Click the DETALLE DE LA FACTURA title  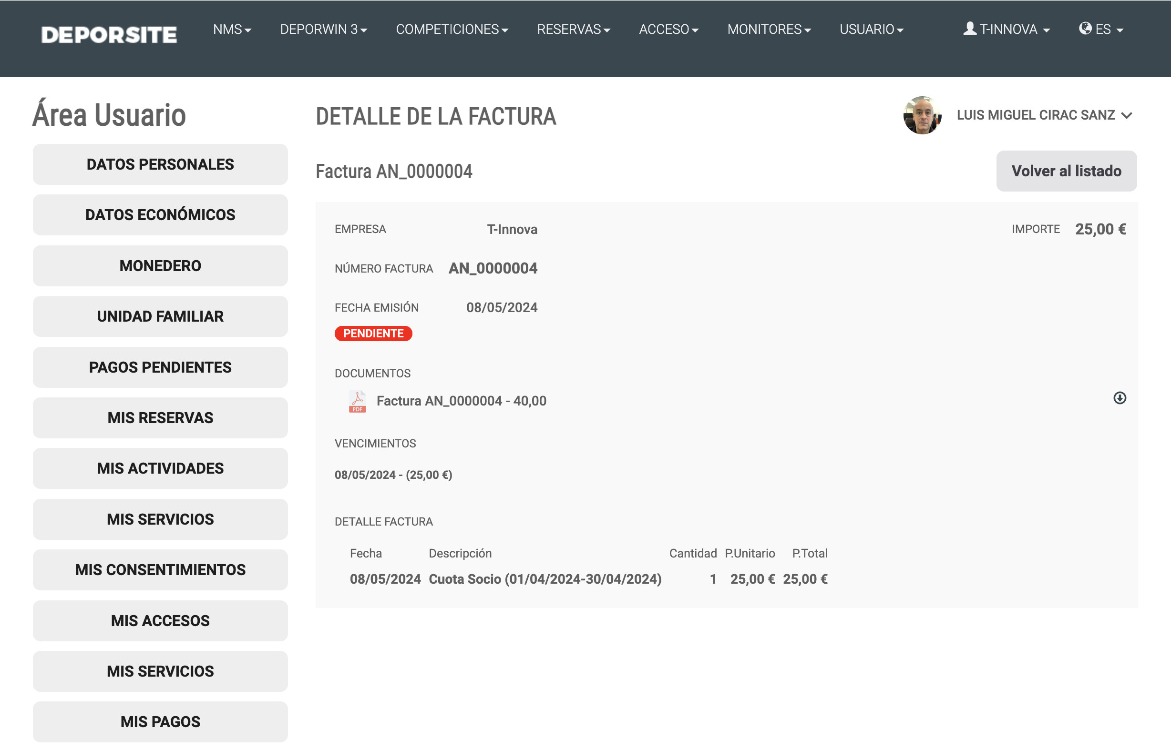coord(436,116)
